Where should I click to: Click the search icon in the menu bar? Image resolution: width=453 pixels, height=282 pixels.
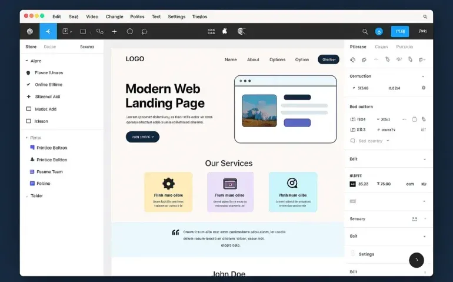click(x=425, y=16)
